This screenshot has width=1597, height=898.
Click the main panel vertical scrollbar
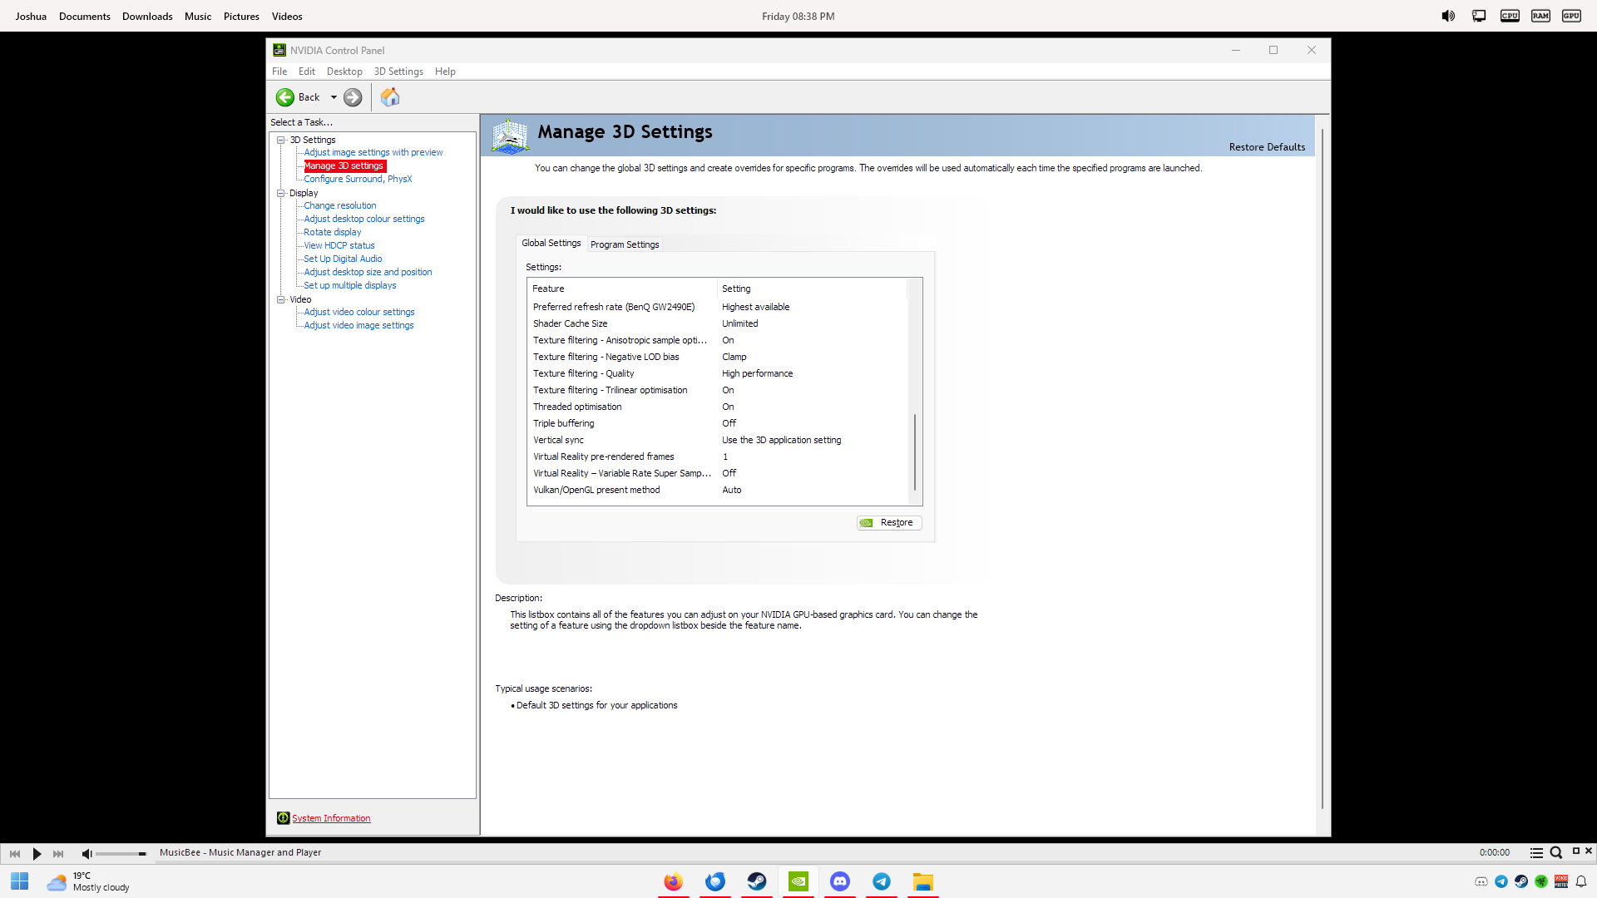pos(1322,468)
